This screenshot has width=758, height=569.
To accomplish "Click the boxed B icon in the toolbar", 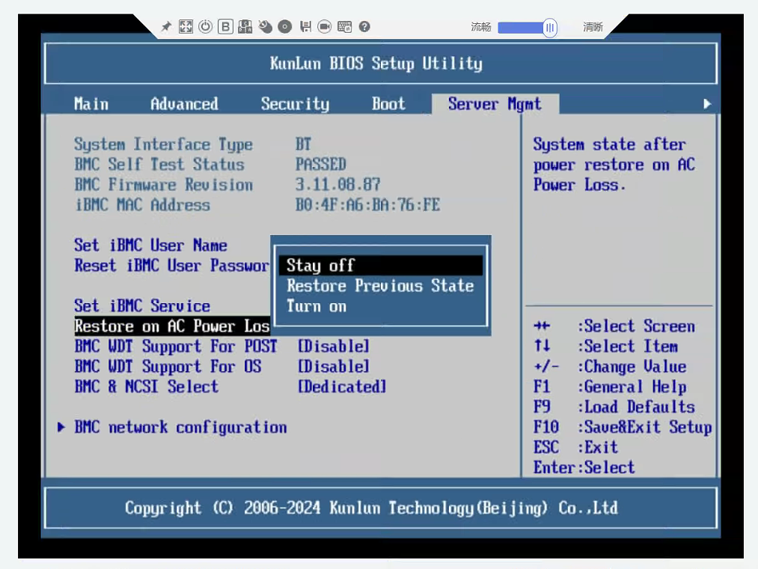I will [225, 27].
